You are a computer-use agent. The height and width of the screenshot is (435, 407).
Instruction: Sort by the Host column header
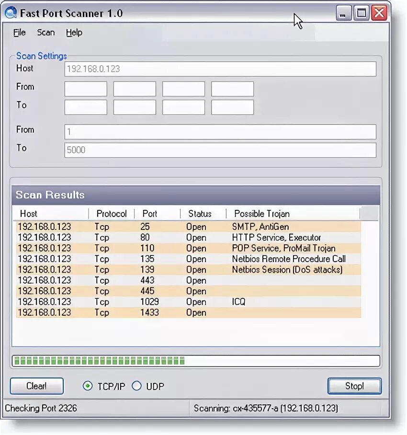coord(50,214)
